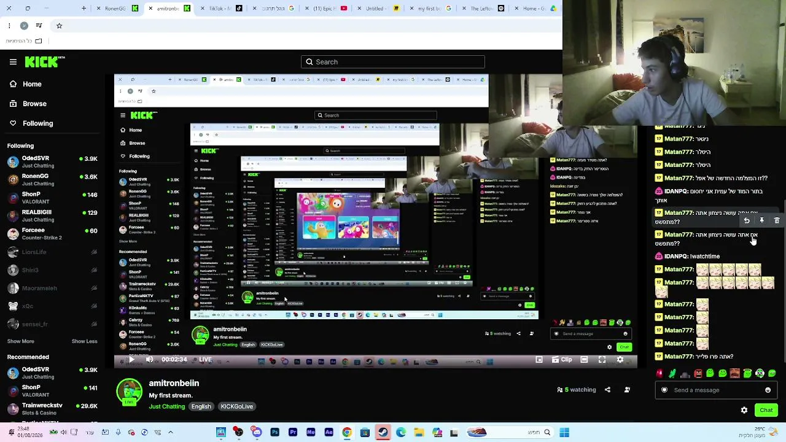786x442 pixels.
Task: Click the Search field on Kick
Action: (393, 62)
